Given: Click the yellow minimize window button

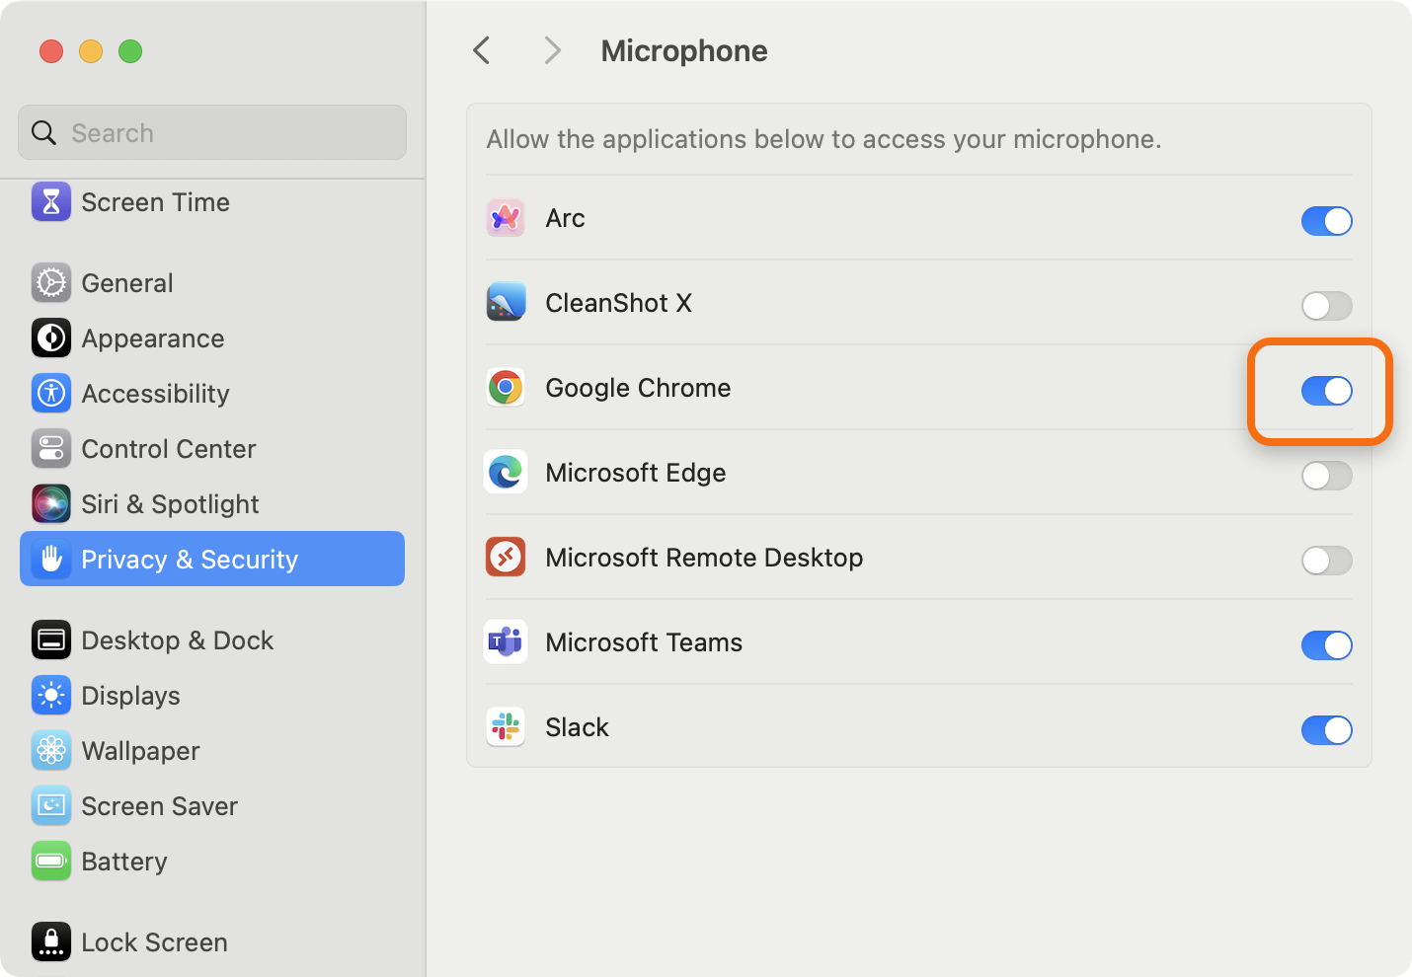Looking at the screenshot, I should (91, 51).
